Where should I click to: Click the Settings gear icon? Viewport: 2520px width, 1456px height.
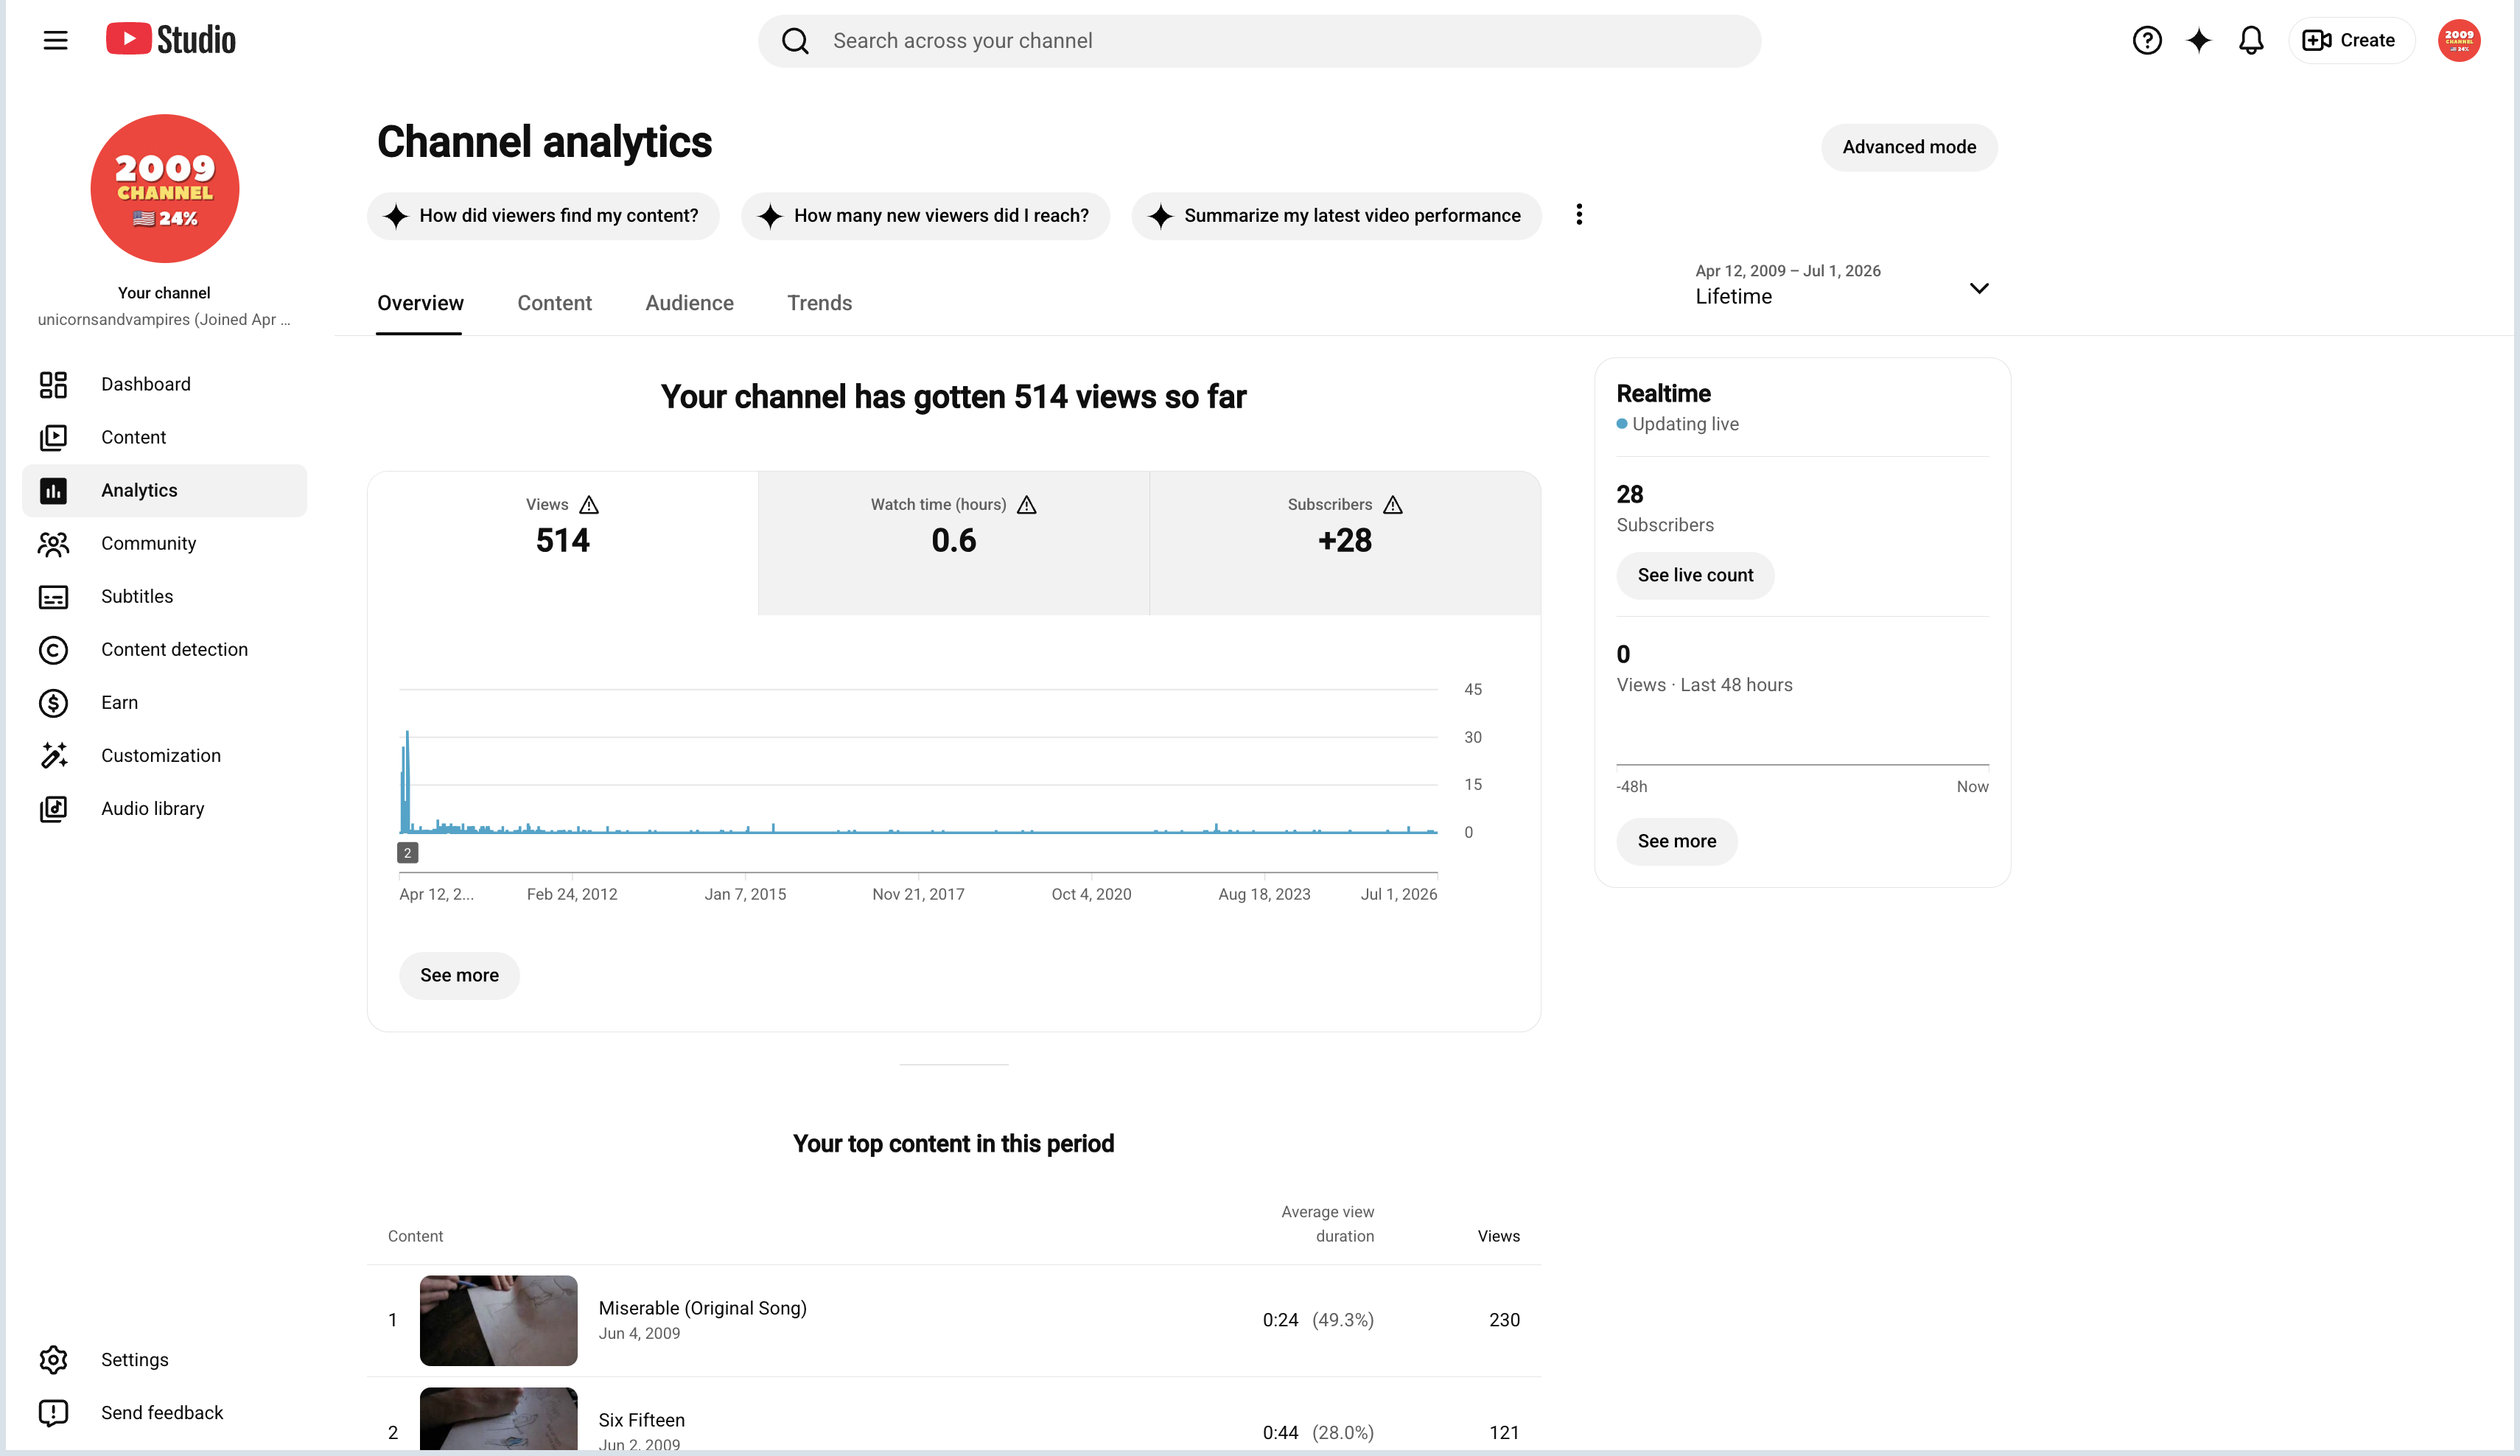point(53,1360)
